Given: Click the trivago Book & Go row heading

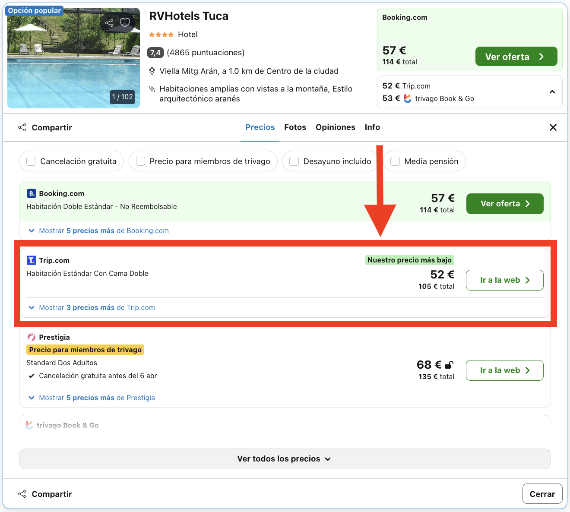Looking at the screenshot, I should click(68, 425).
